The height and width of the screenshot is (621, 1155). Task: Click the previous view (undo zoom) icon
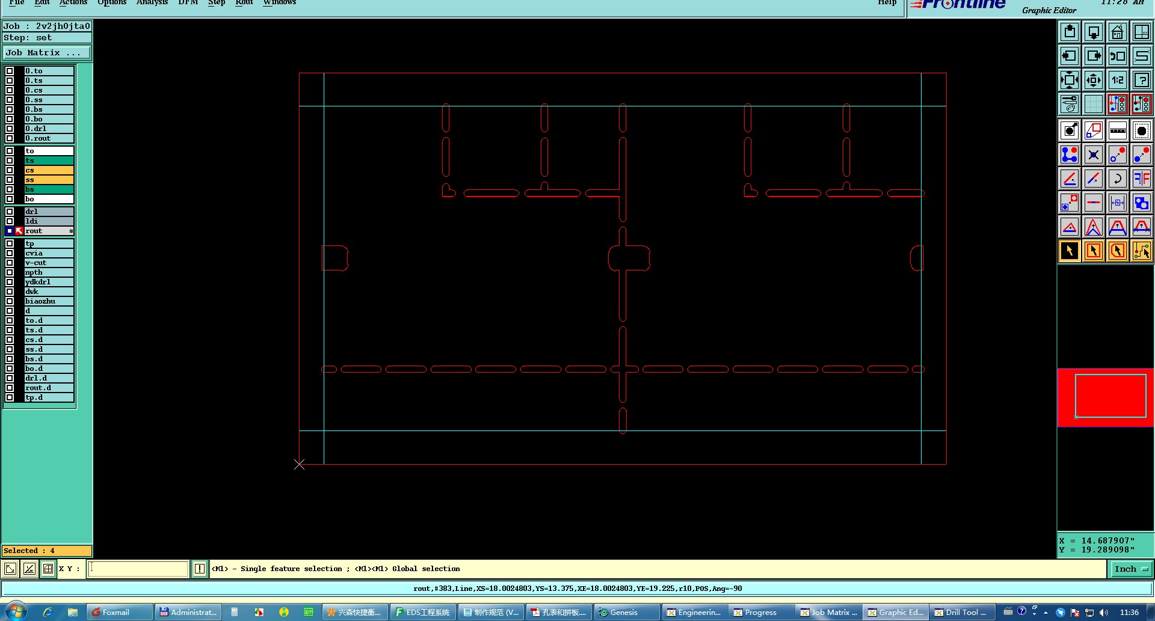click(x=1118, y=56)
